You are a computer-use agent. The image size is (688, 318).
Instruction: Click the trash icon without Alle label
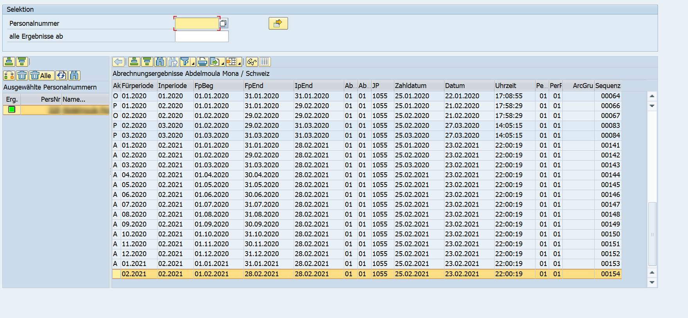coord(22,75)
